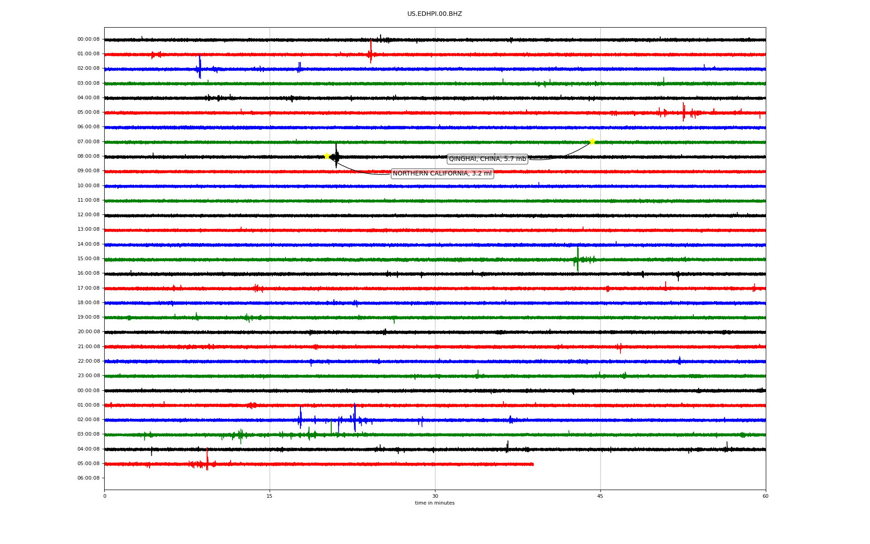Click the 'time in minutes' axis label
The image size is (870, 544).
(x=434, y=503)
